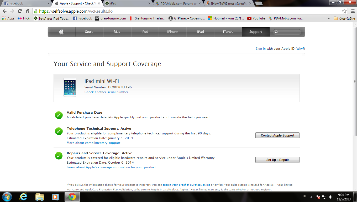Click the browser forward arrow

tap(12, 11)
